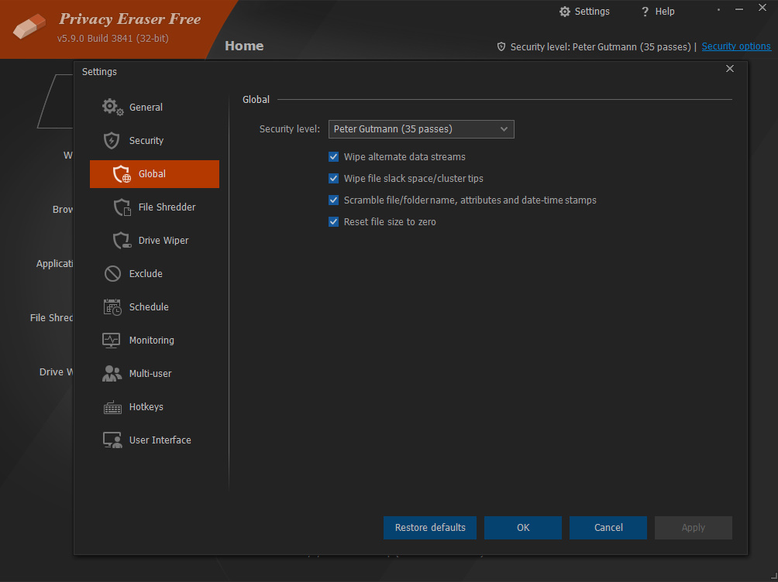Open the Exclude settings page

[146, 274]
